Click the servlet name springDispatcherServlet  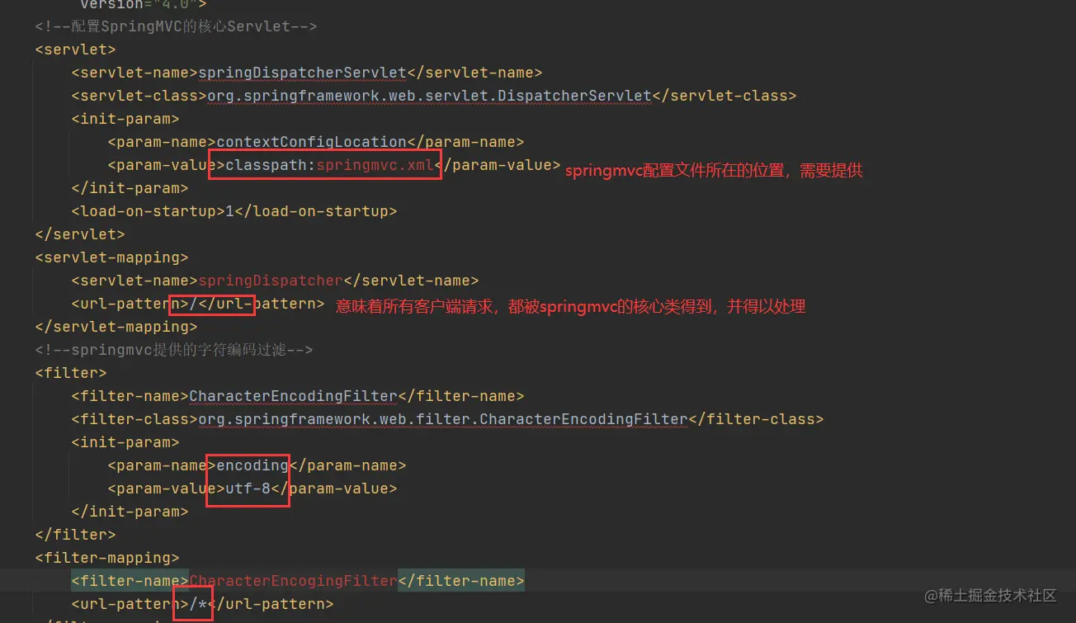303,73
